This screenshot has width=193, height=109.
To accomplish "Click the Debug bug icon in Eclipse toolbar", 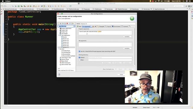I will (x=16, y=6).
